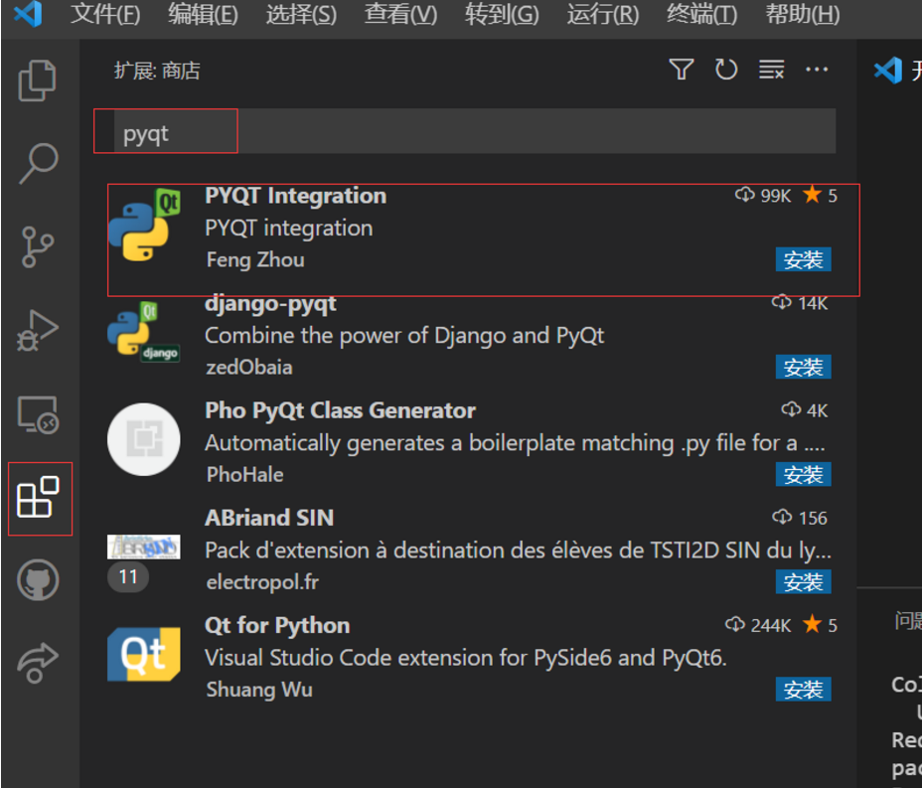Install the ABriand SIN extension pack

pyautogui.click(x=803, y=582)
